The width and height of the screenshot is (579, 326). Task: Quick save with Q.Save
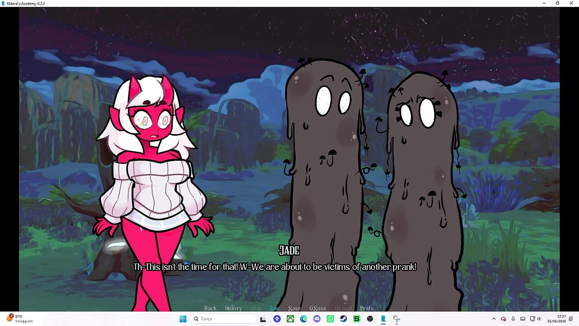(318, 308)
